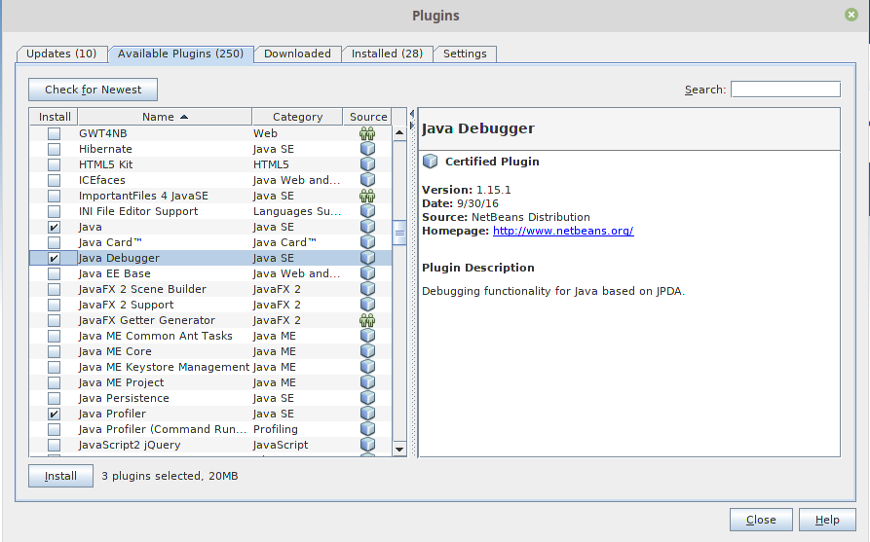Click the Java EE Base source icon
Image resolution: width=870 pixels, height=542 pixels.
[x=367, y=273]
